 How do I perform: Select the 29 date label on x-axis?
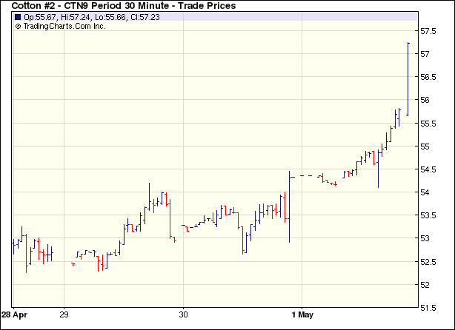(64, 314)
